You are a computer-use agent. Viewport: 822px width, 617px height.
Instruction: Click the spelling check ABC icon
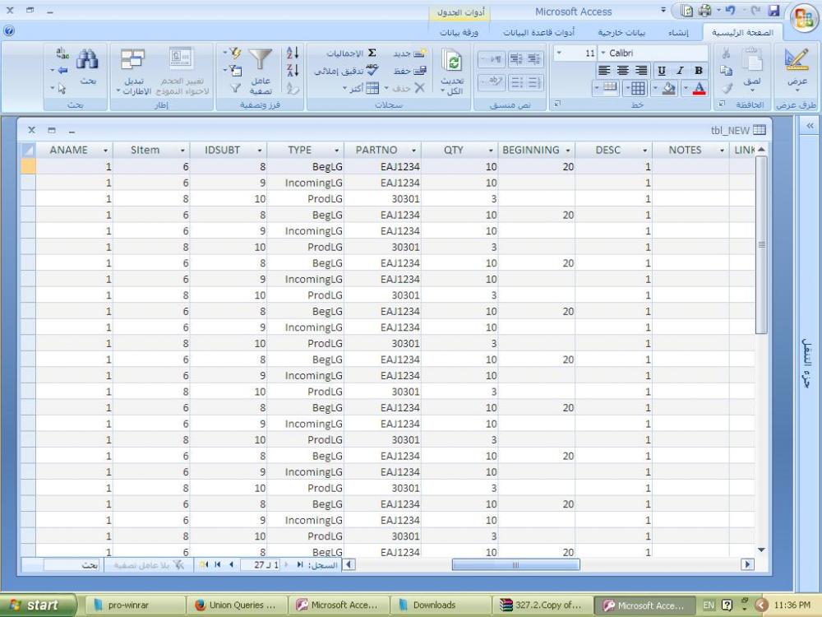(372, 71)
